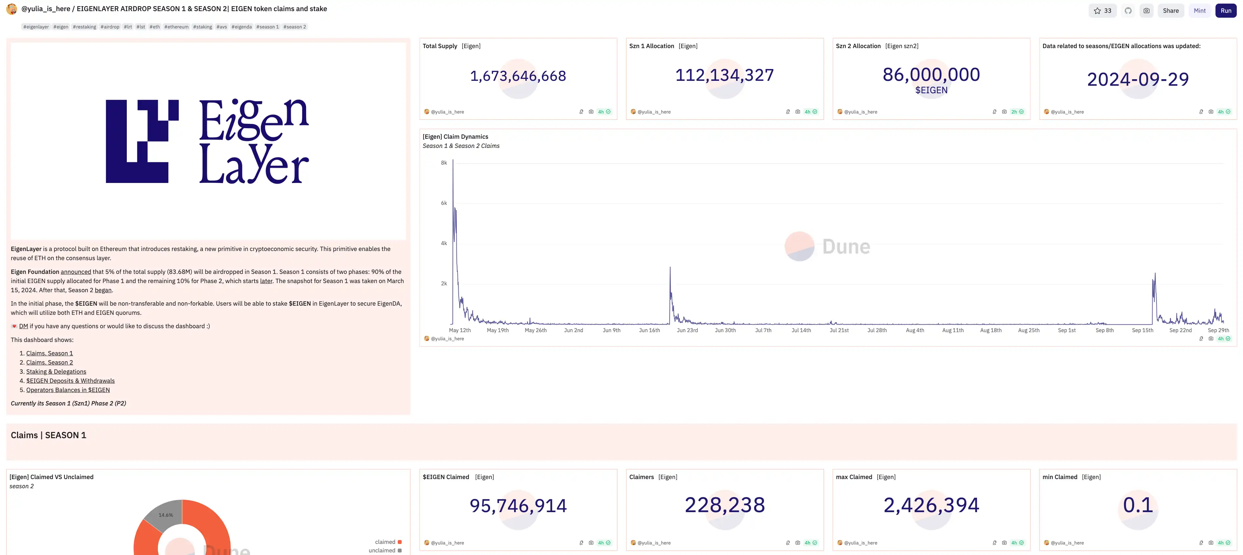Screen dimensions: 1243x555
Task: Click camera icon on Claim Dynamics chart
Action: [1211, 339]
